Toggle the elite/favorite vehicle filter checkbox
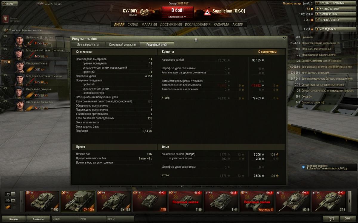This screenshot has width=358, height=223. [14, 207]
